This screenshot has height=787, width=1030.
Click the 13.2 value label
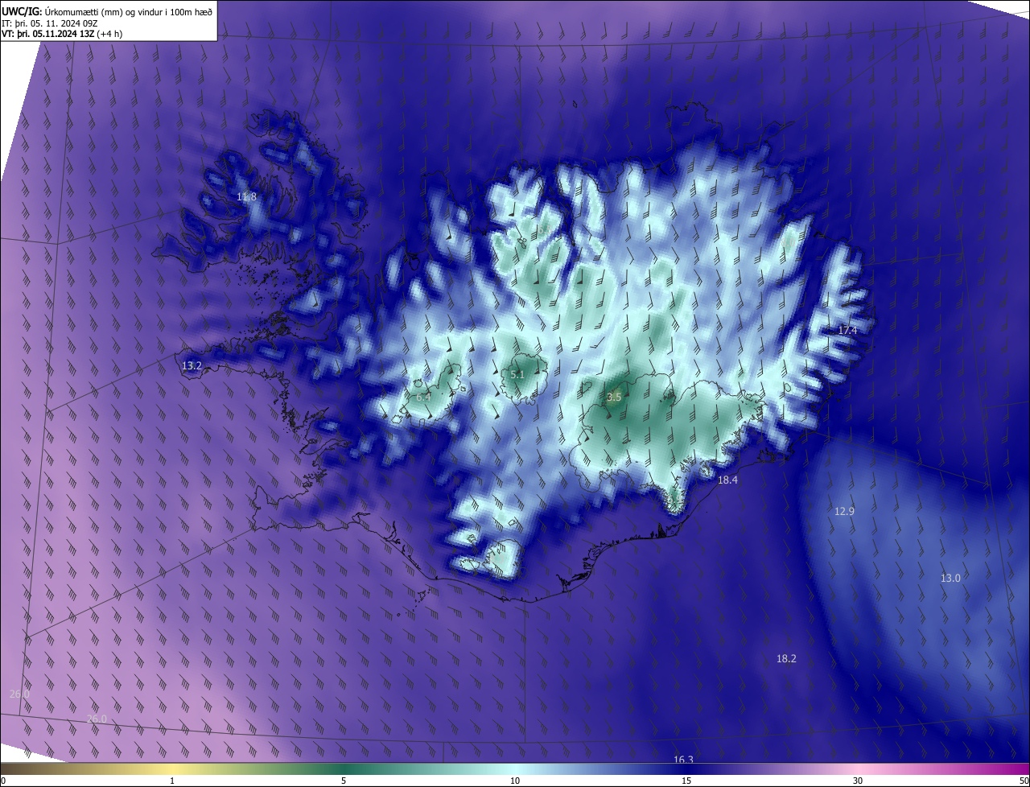[x=192, y=365]
